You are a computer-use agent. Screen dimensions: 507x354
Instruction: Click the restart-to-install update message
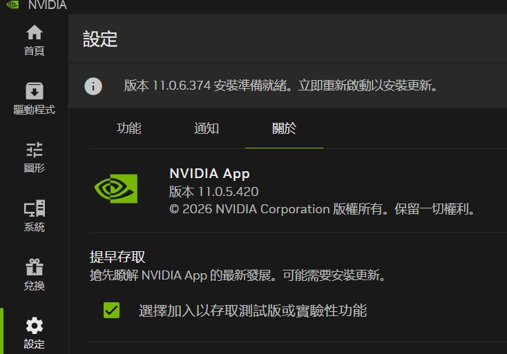coord(280,86)
